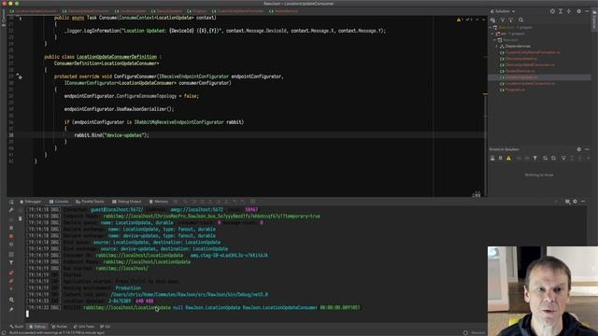Click the pause icon in Errors in Solution toolbar
598x336 pixels.
[501, 158]
